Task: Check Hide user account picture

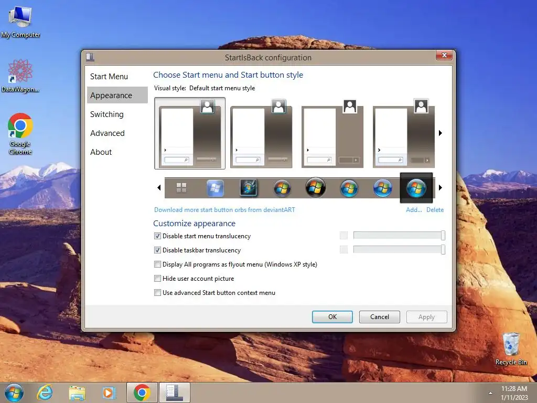Action: [x=157, y=278]
